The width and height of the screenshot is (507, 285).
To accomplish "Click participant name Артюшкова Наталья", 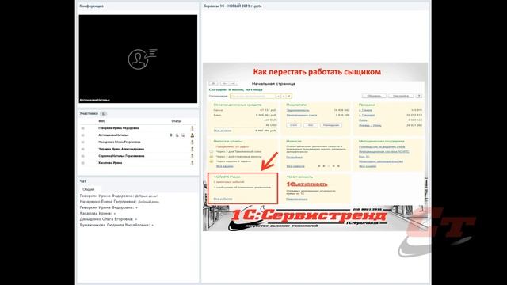I will (113, 135).
